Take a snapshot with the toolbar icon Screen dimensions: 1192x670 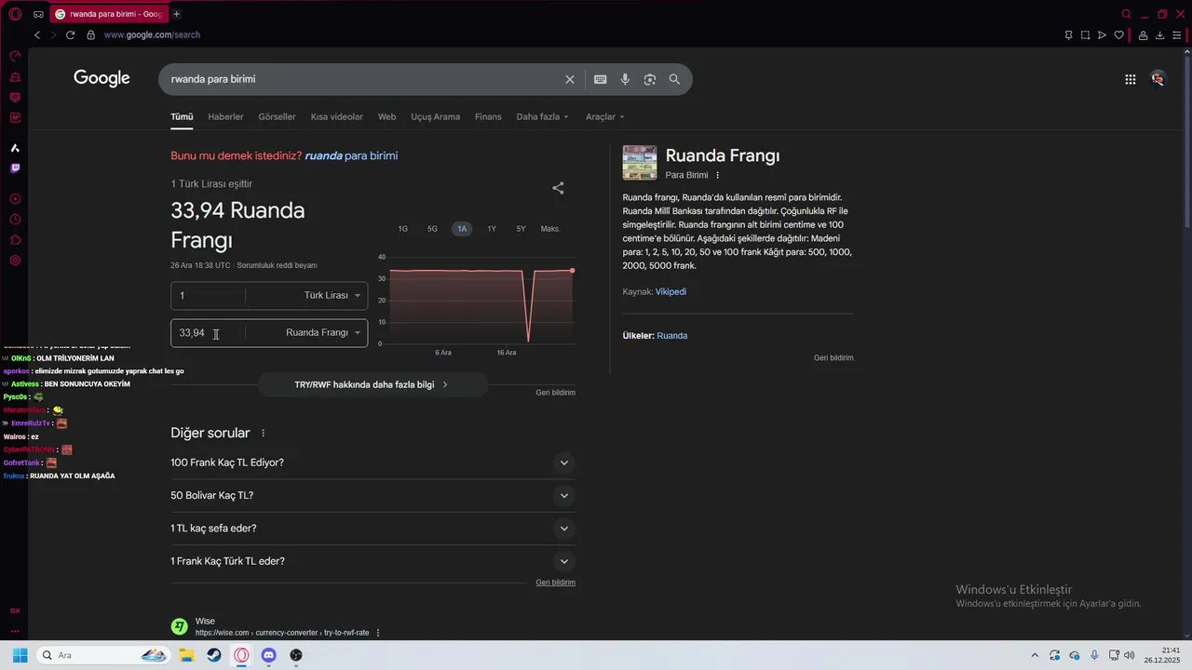1085,35
